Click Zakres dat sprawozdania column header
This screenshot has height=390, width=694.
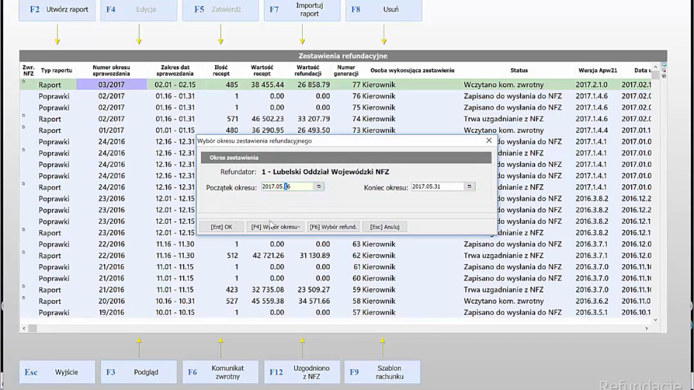pyautogui.click(x=175, y=70)
